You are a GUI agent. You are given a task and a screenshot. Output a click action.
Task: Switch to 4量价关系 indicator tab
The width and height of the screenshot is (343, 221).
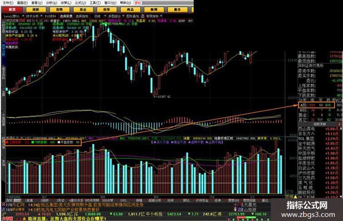coord(76,200)
